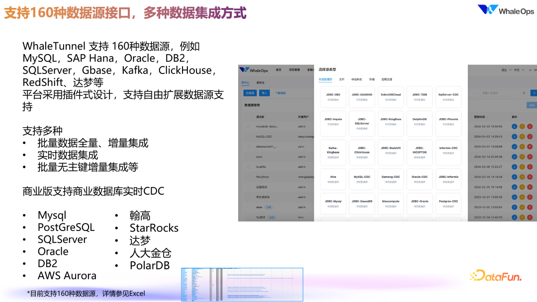Click orange authorize icon for 2024-04-01 14:59:09 row

coord(522,147)
